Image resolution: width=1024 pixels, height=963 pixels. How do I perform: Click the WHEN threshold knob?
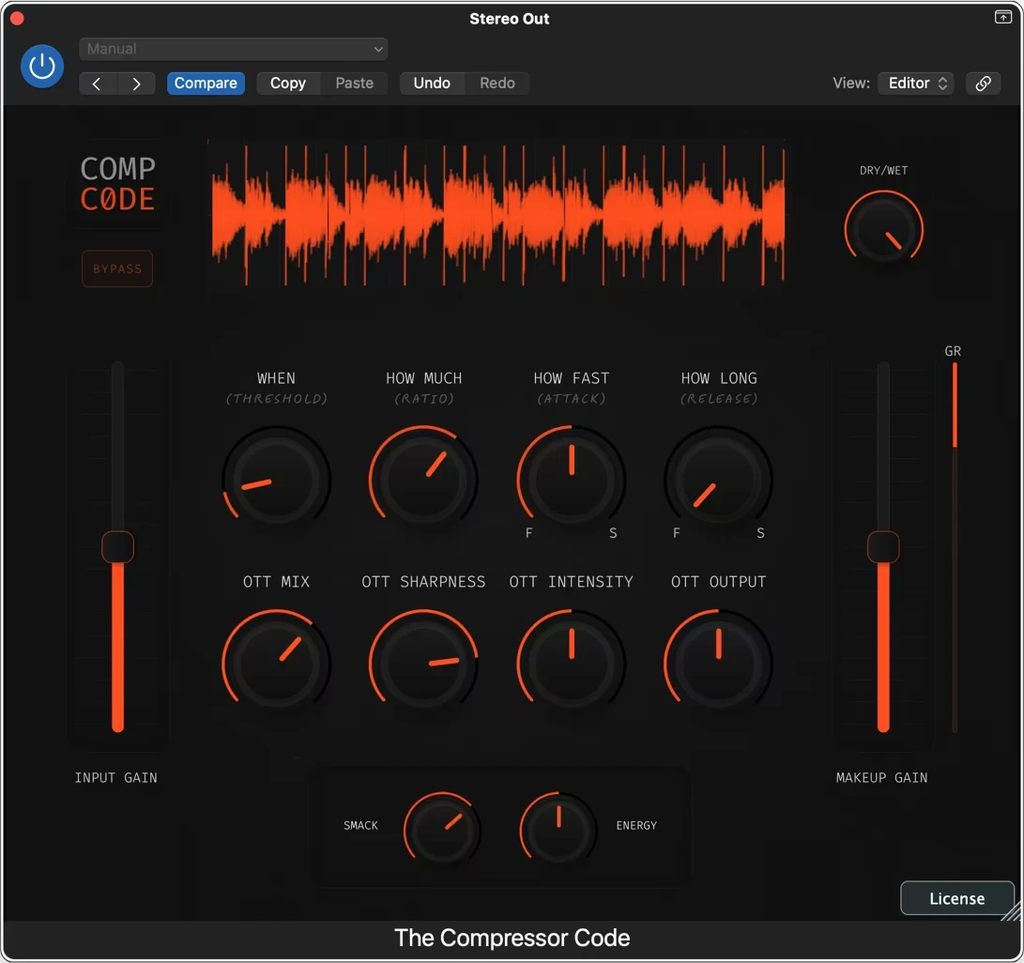(276, 480)
